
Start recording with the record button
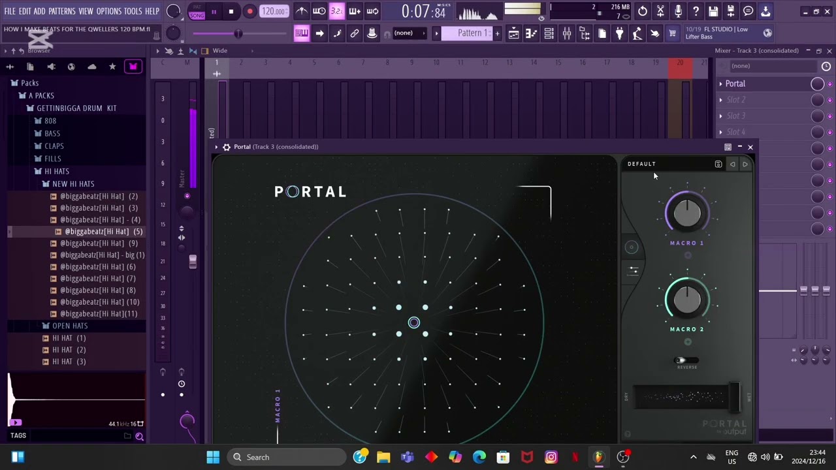249,11
